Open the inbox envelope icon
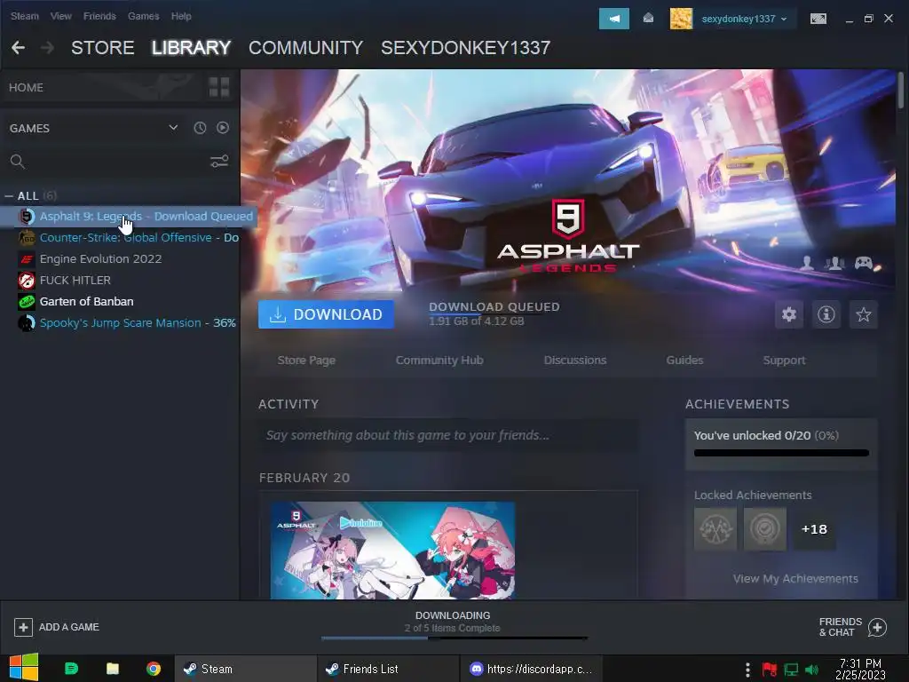Screen dimensions: 909x682 point(648,19)
